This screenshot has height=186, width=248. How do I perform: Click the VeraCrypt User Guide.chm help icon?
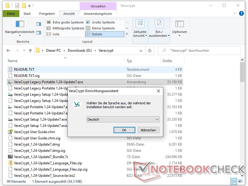coord(10,132)
